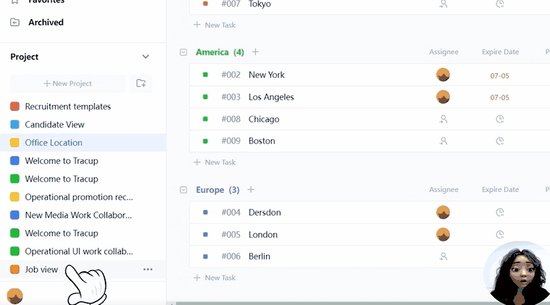Open the Archived sidebar item
The height and width of the screenshot is (305, 550).
pyautogui.click(x=46, y=22)
